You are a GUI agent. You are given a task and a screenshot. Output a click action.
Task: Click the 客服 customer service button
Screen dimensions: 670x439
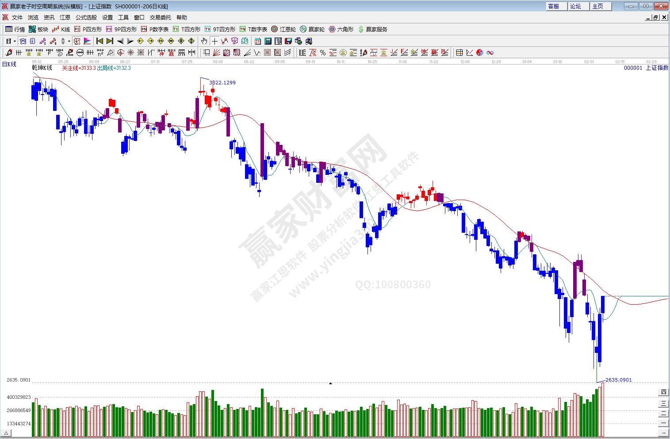tap(556, 6)
